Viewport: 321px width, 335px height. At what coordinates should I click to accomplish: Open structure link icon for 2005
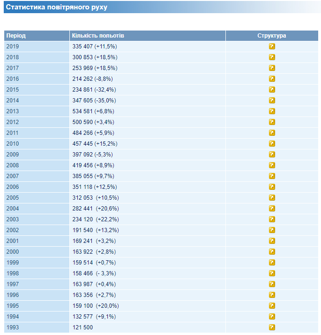pyautogui.click(x=272, y=198)
